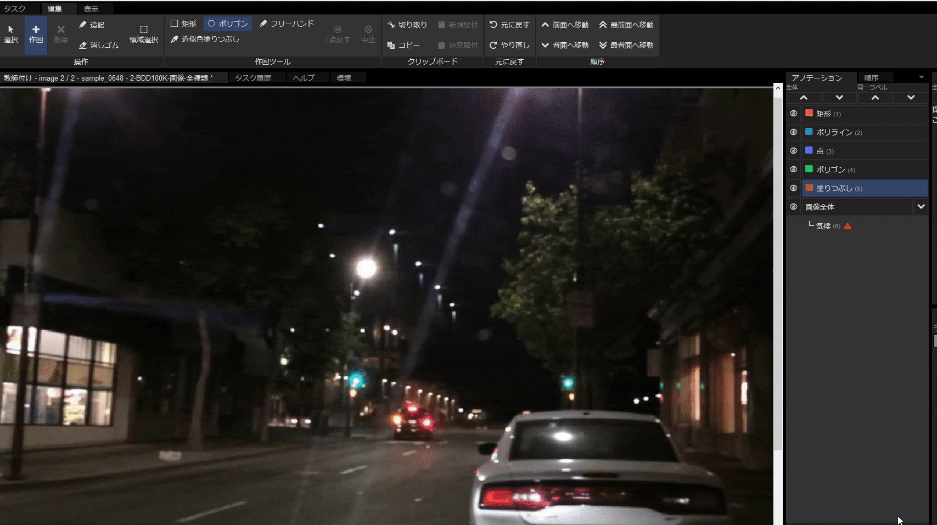Screen dimensions: 937x525
Task: Send annotation to back with 最背面へ移動
Action: (626, 45)
